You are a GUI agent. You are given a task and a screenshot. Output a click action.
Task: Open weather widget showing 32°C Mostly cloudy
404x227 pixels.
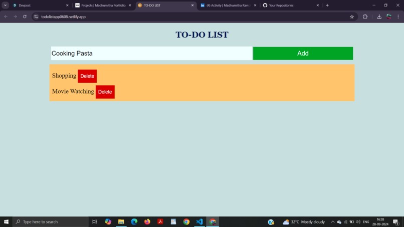(x=304, y=222)
